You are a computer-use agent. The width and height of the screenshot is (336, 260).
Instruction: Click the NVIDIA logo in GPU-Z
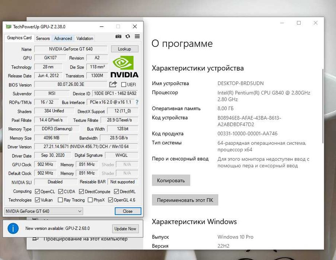pos(124,67)
